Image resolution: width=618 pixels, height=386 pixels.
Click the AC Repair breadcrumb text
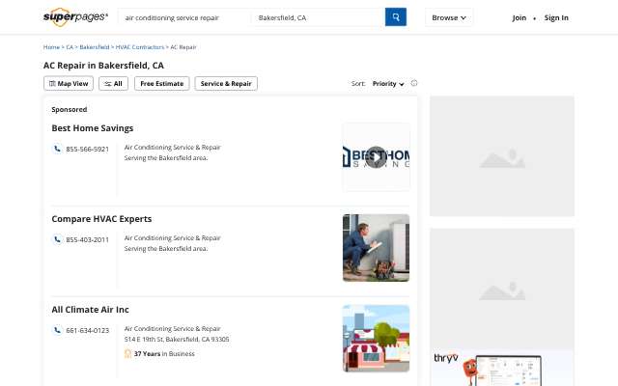pyautogui.click(x=183, y=47)
